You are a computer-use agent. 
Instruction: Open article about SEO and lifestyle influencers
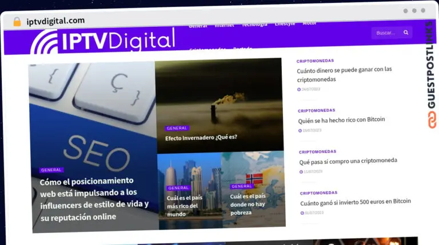point(94,198)
